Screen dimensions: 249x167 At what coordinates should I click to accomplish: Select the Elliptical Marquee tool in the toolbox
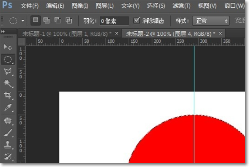pyautogui.click(x=8, y=59)
